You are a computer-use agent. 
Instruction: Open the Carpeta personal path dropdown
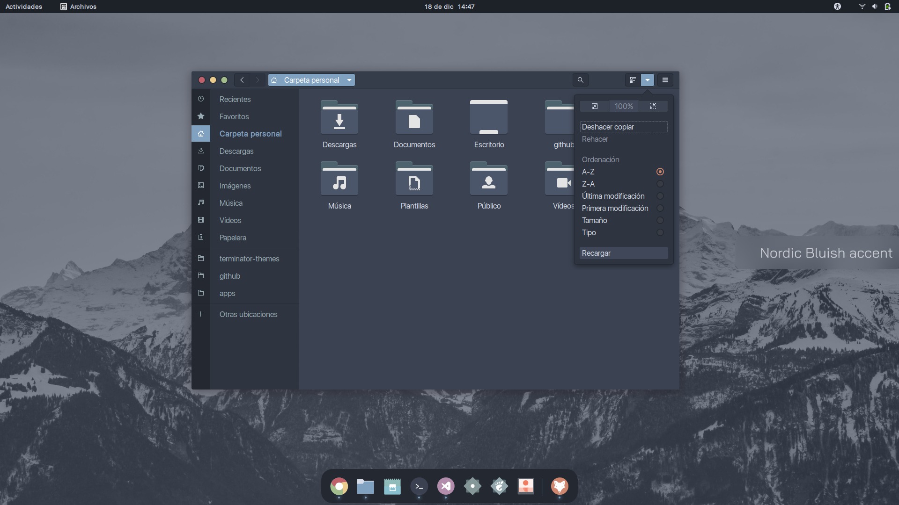tap(349, 80)
